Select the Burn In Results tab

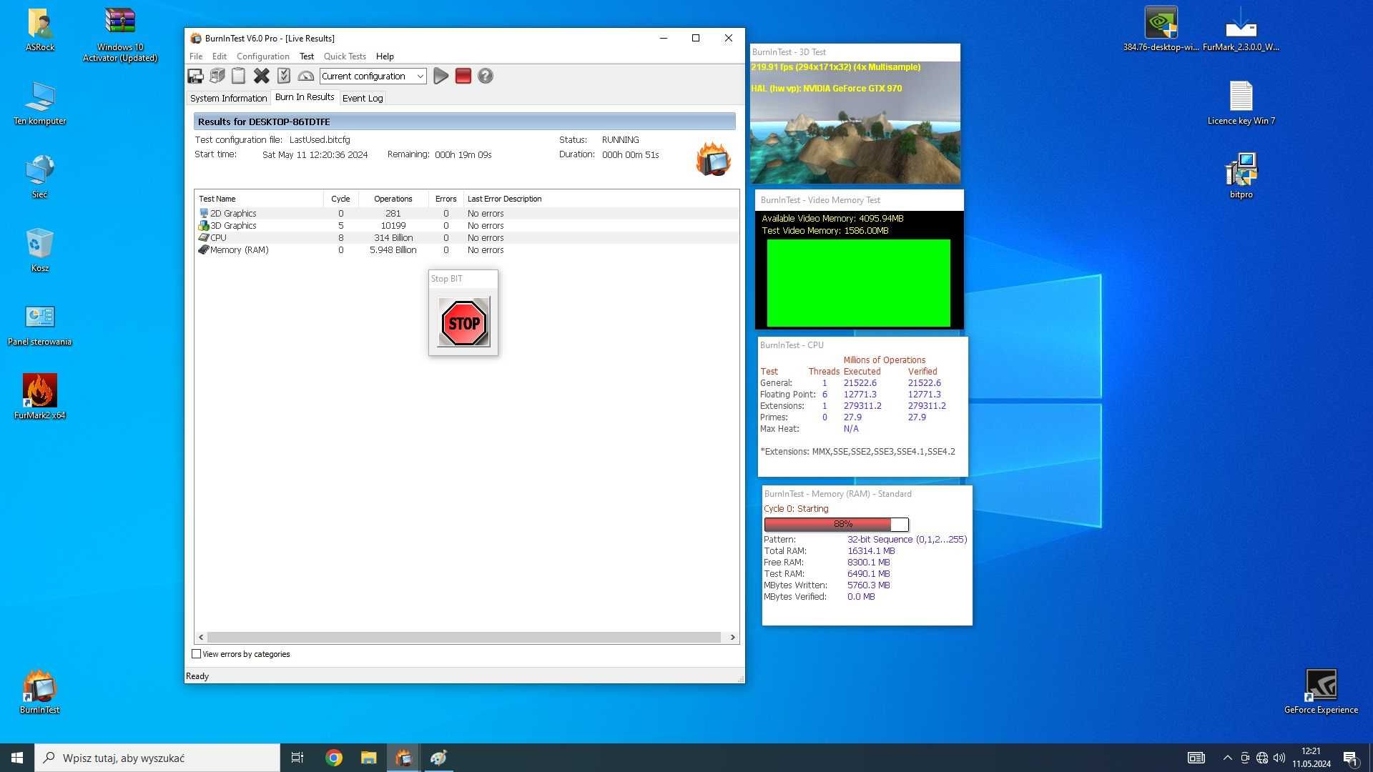304,97
